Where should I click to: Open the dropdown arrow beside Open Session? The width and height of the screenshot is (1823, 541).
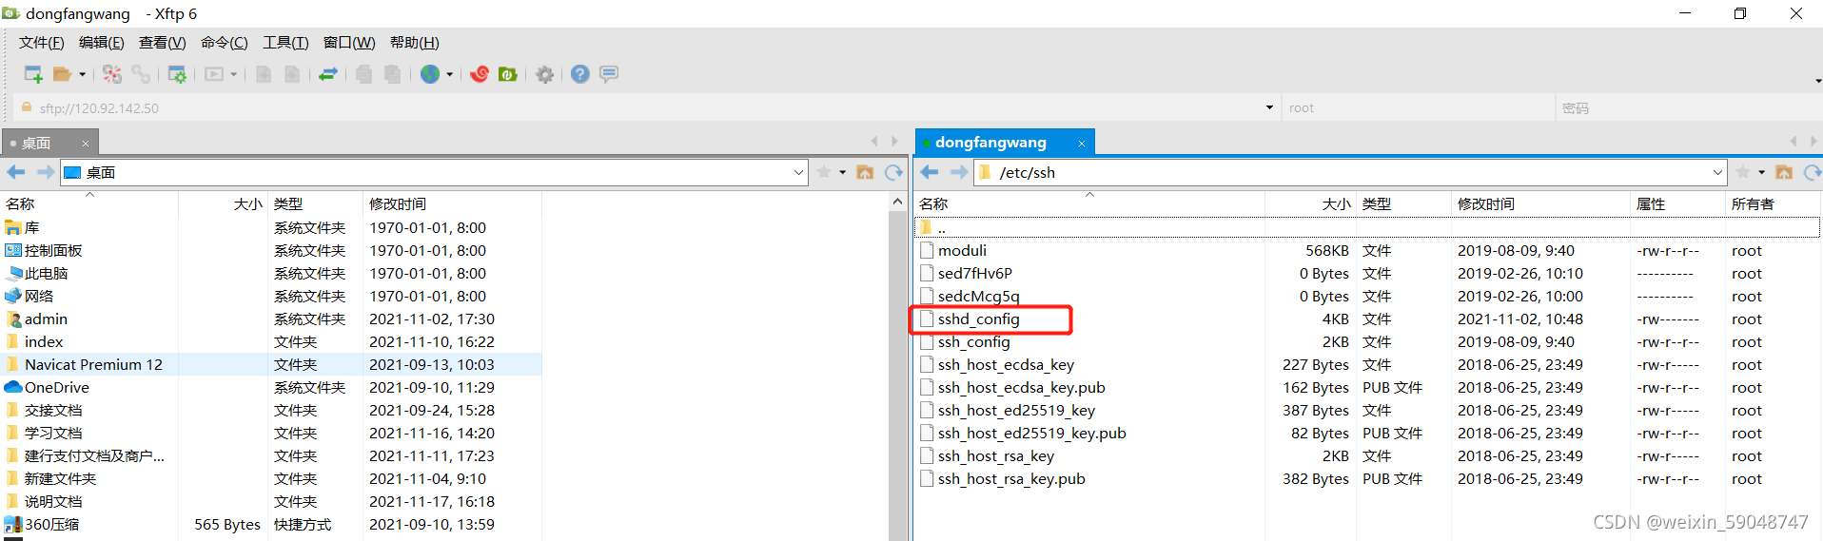[x=82, y=74]
